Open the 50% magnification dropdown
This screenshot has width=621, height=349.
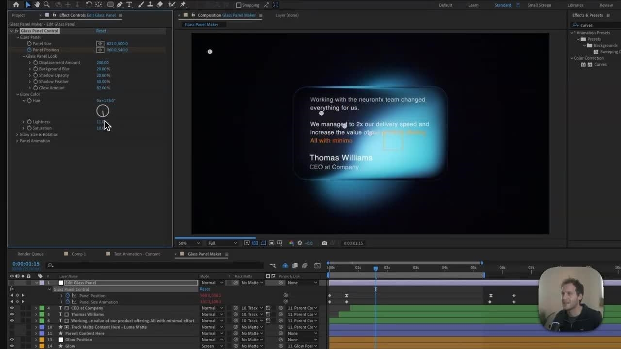188,243
